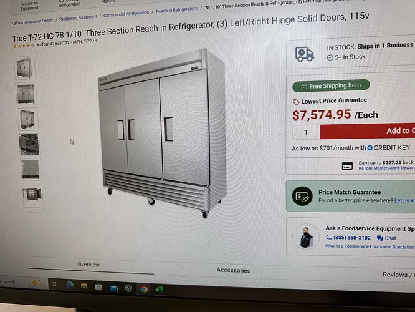Select the Overview tab
The width and height of the screenshot is (415, 312).
[x=88, y=265]
